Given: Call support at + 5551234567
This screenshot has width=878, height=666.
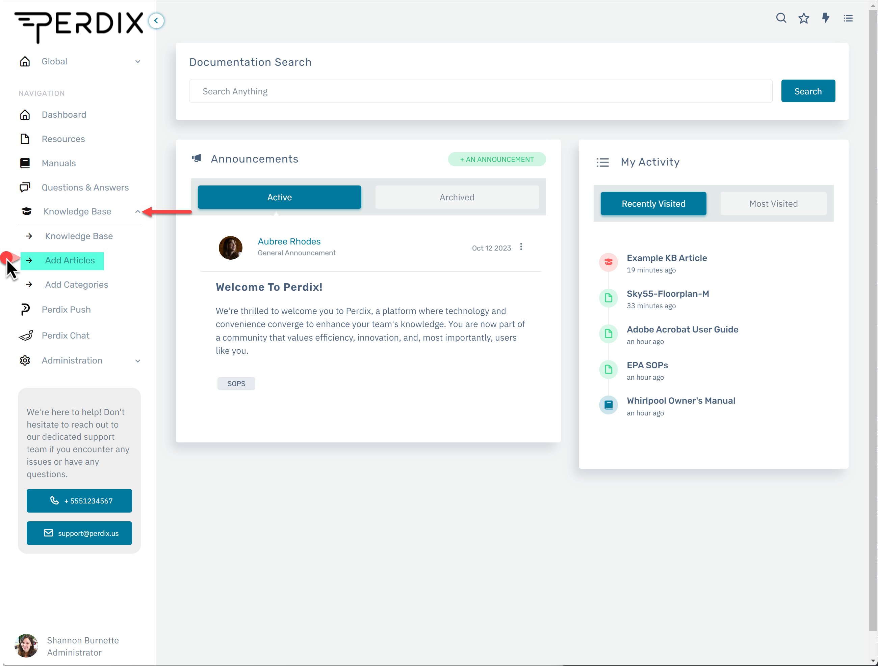Looking at the screenshot, I should (79, 500).
